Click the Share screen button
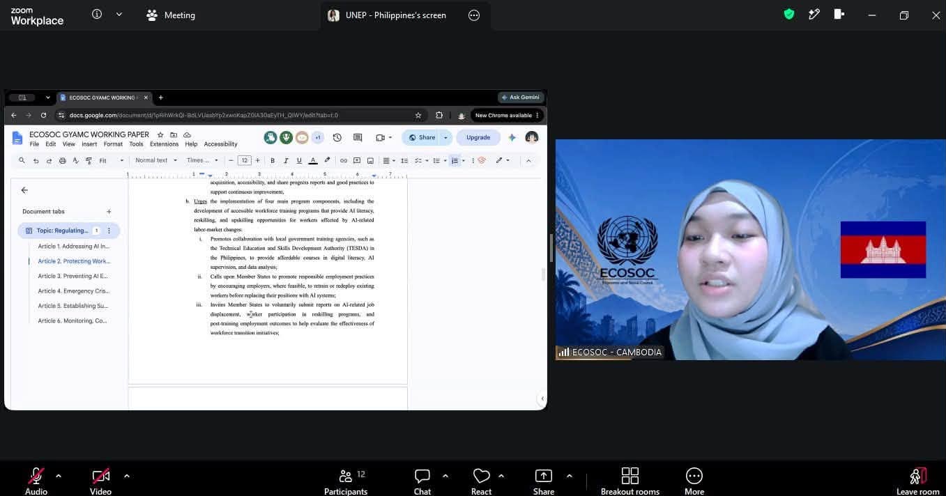The image size is (946, 496). click(544, 481)
